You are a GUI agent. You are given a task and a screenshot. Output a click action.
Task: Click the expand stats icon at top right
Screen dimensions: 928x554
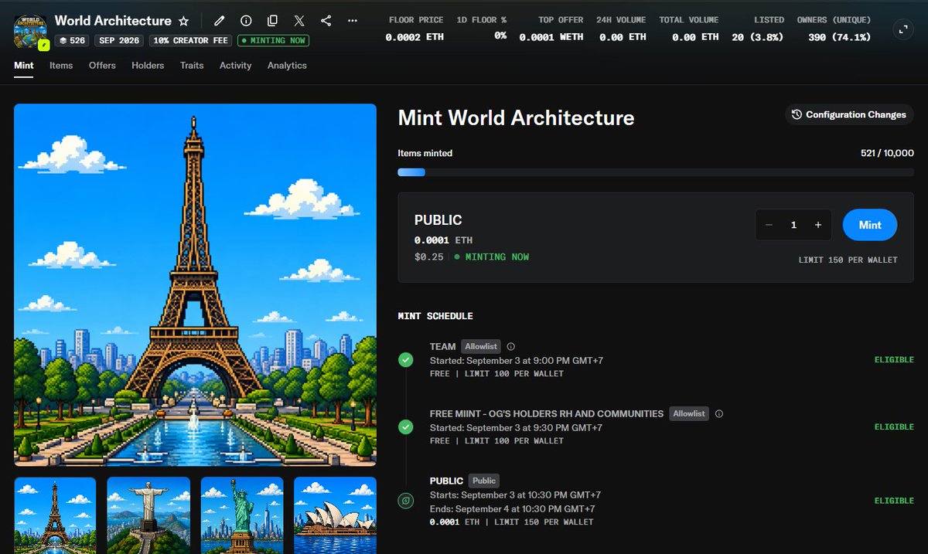click(x=902, y=29)
